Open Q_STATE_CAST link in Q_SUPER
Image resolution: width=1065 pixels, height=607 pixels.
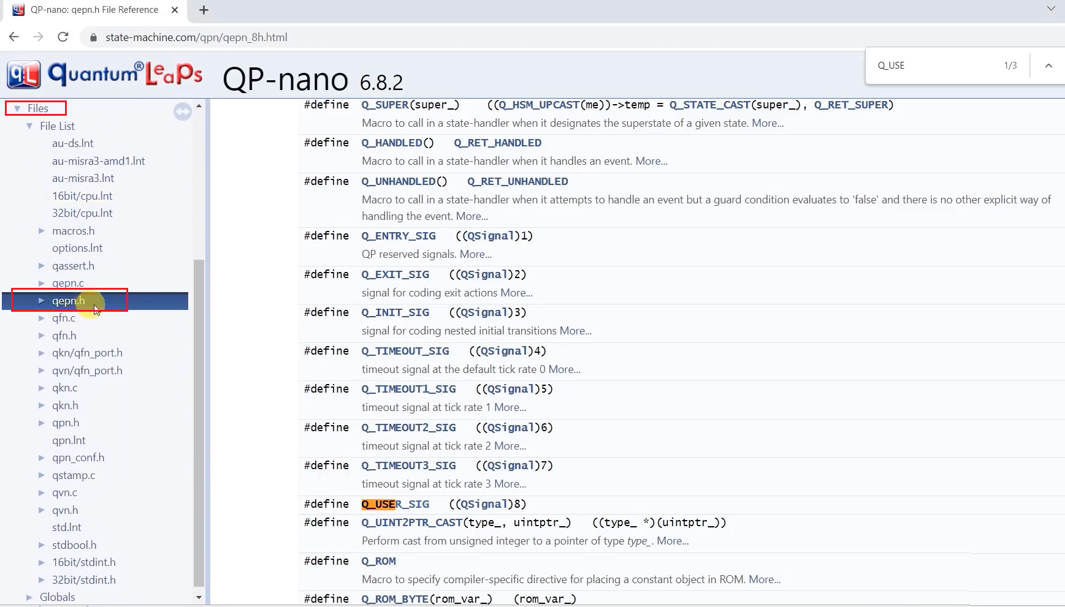coord(709,105)
